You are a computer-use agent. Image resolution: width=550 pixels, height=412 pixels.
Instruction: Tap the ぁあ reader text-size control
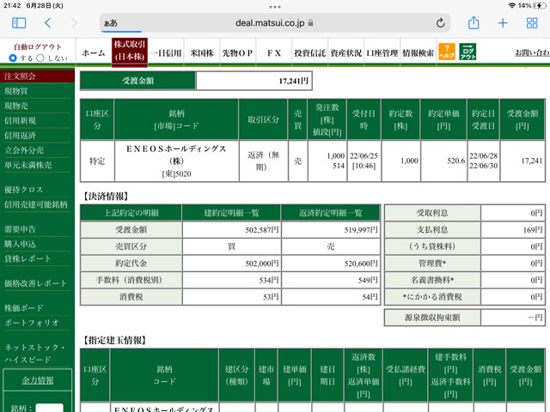pyautogui.click(x=111, y=23)
